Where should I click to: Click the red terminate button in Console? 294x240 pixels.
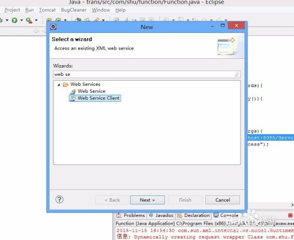point(290,215)
